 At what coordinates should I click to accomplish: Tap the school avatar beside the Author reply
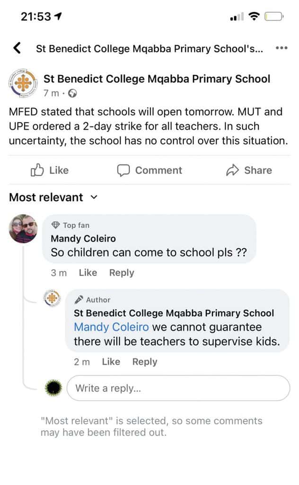pyautogui.click(x=53, y=298)
